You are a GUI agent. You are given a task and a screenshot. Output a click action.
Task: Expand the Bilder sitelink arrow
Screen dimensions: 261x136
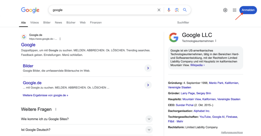148,68
